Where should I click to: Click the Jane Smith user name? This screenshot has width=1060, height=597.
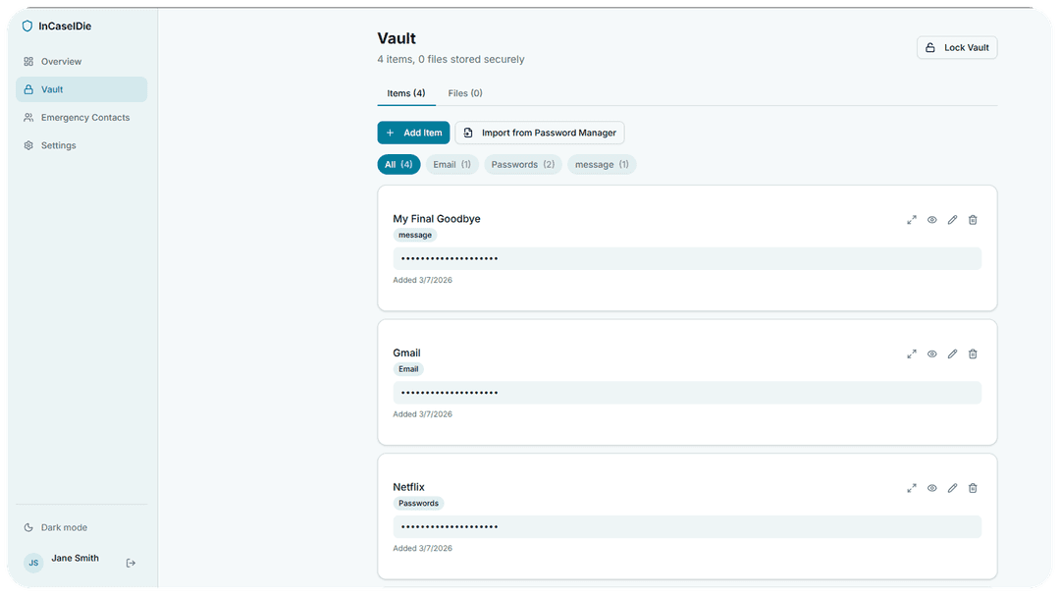75,558
